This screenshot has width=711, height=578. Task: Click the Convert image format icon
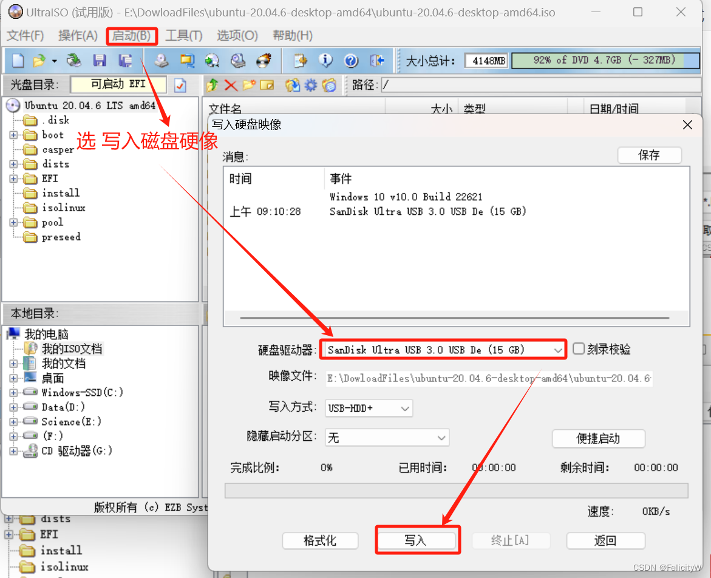(187, 60)
